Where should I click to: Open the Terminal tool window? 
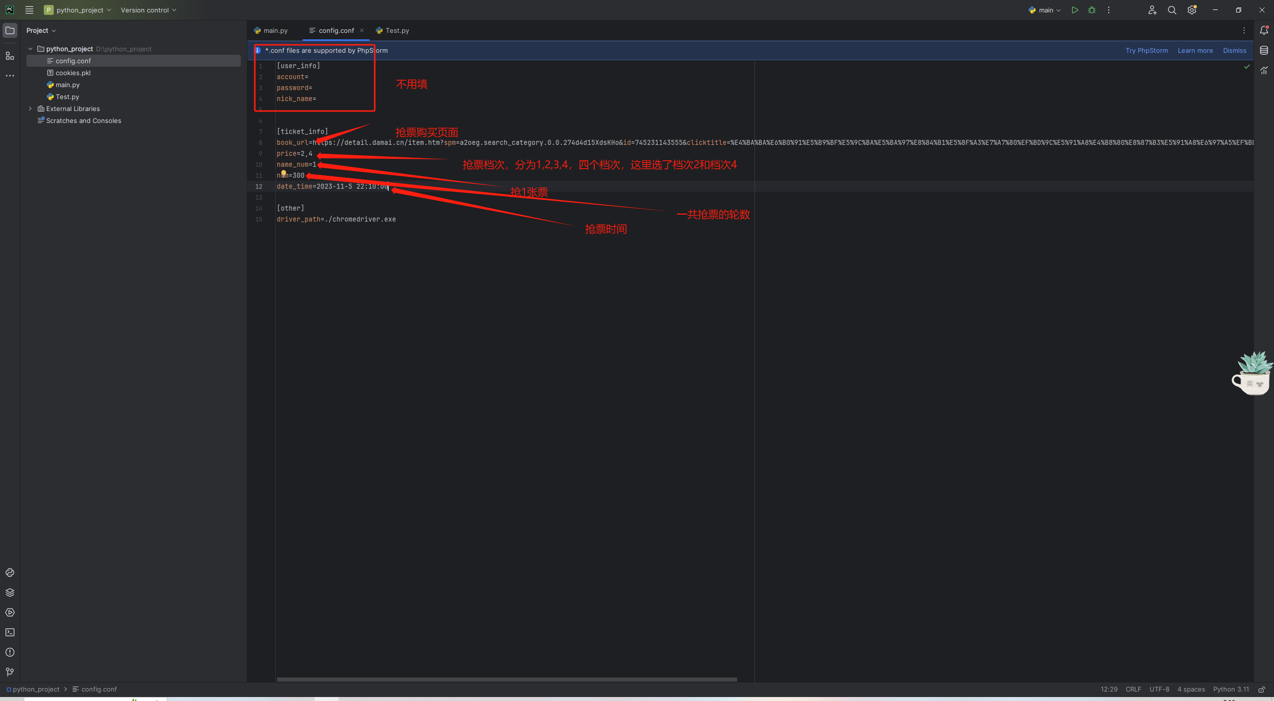(x=10, y=632)
